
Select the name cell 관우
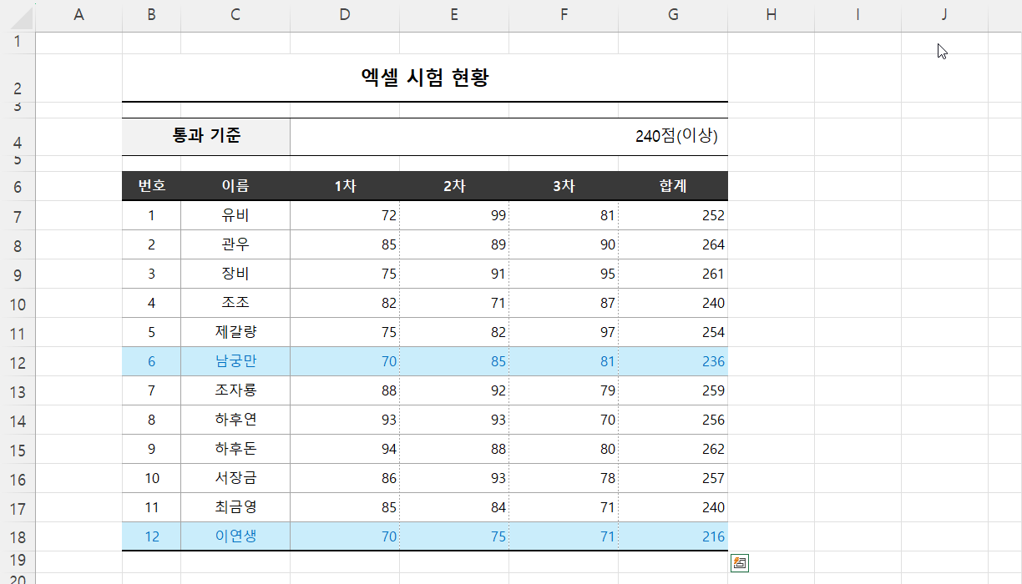click(235, 244)
